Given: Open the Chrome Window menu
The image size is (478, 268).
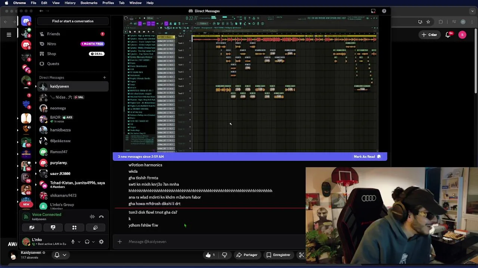Looking at the screenshot, I should tap(136, 3).
